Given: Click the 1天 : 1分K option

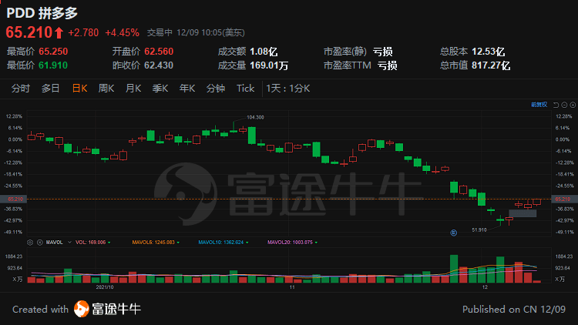Looking at the screenshot, I should (x=287, y=89).
